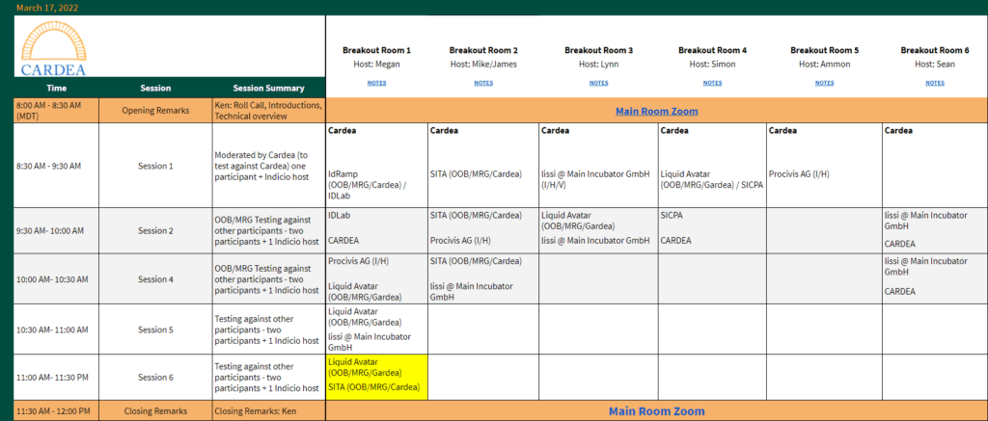Open the NOTES link under Breakout Room 1
988x421 pixels.
377,83
